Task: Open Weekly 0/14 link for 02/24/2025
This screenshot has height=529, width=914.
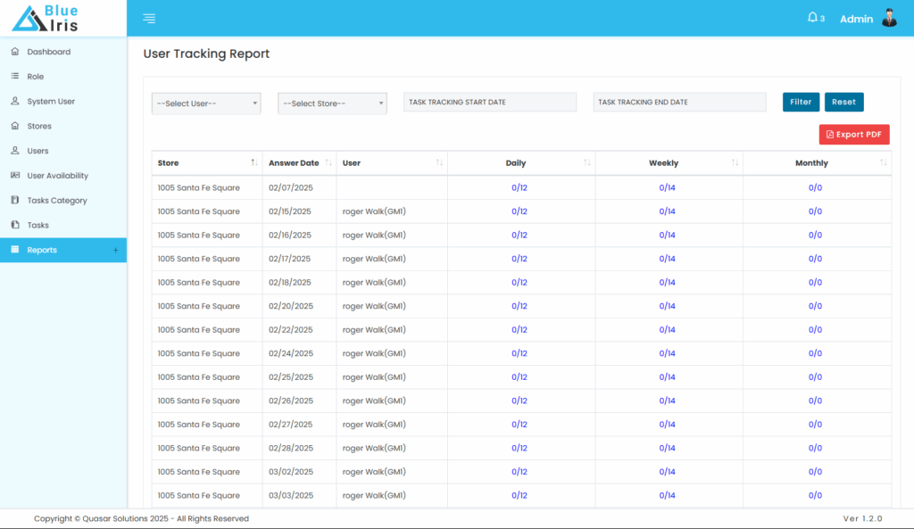Action: click(667, 353)
